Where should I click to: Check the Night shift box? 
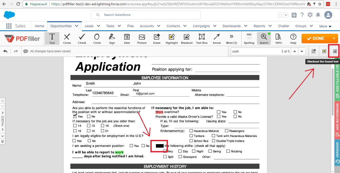coord(194,151)
